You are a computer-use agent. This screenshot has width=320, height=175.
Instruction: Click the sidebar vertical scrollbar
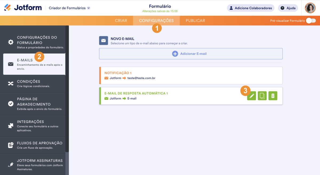pos(67,88)
